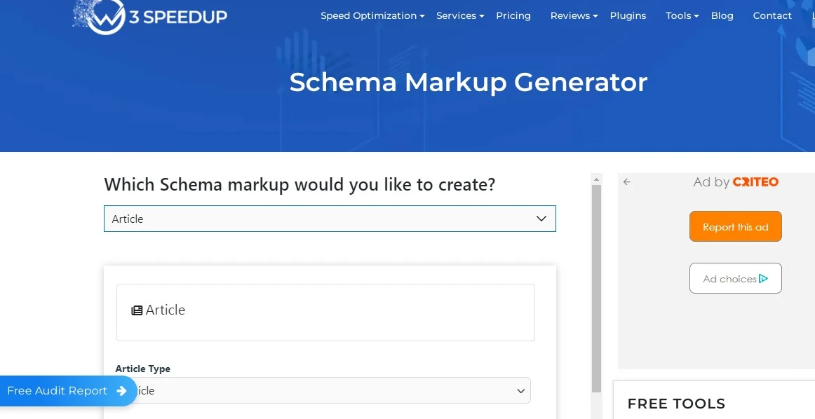Image resolution: width=815 pixels, height=419 pixels.
Task: Click the chevron inside the schema type selector
Action: click(541, 219)
